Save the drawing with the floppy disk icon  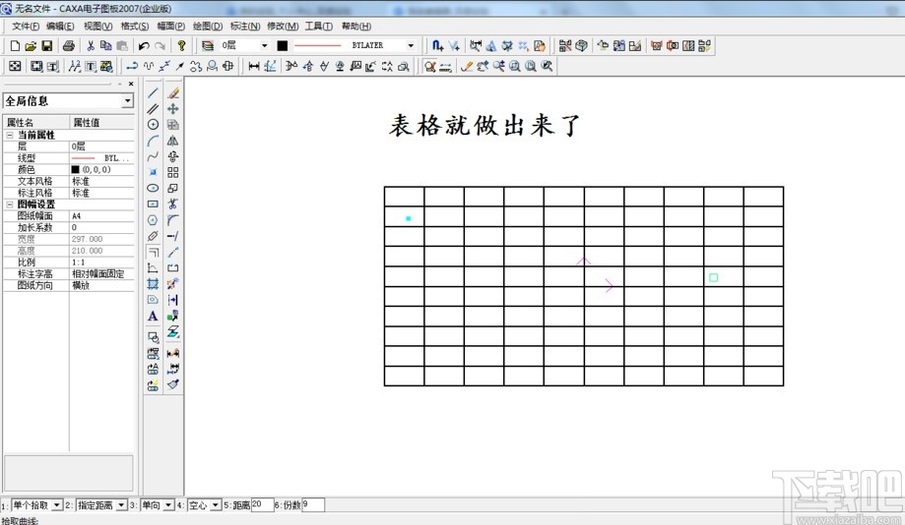click(46, 45)
